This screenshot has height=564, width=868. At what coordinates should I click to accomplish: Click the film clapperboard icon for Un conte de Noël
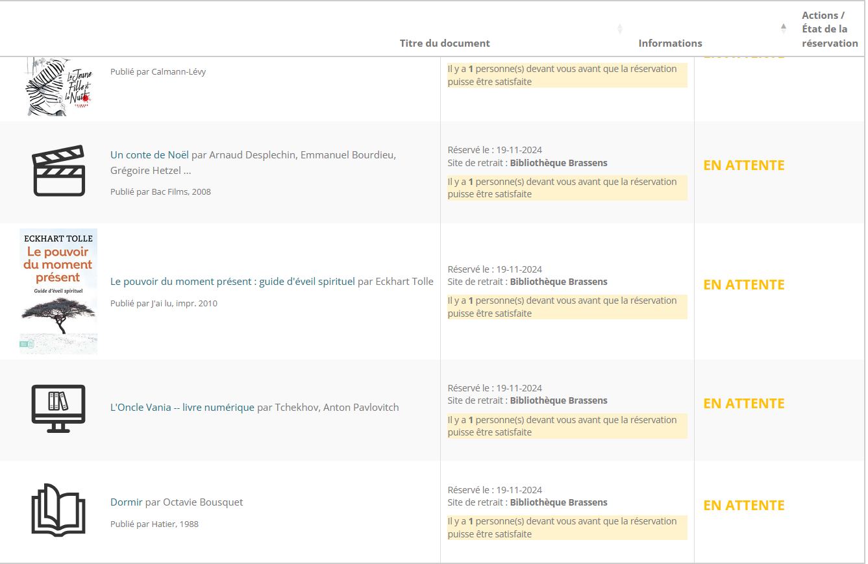tap(58, 171)
